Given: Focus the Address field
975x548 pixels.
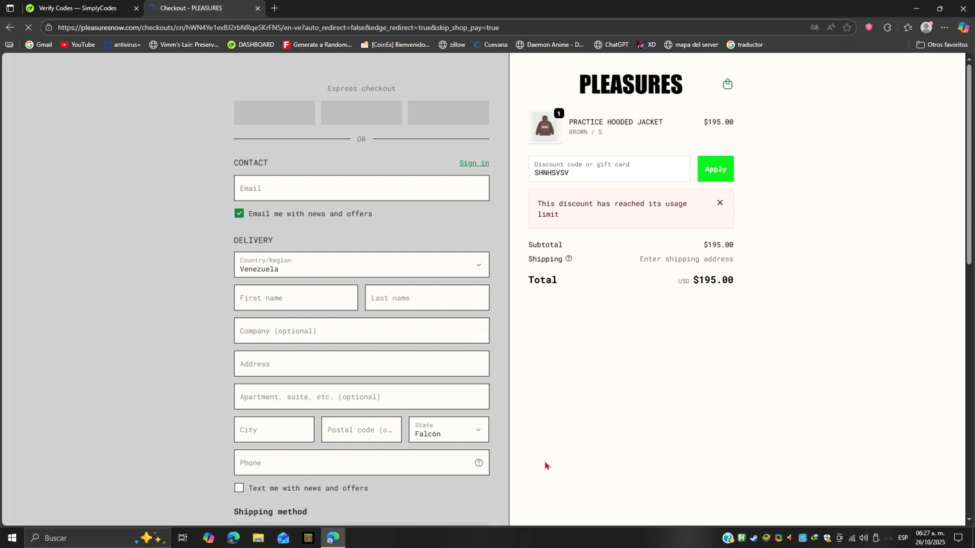Looking at the screenshot, I should [361, 364].
